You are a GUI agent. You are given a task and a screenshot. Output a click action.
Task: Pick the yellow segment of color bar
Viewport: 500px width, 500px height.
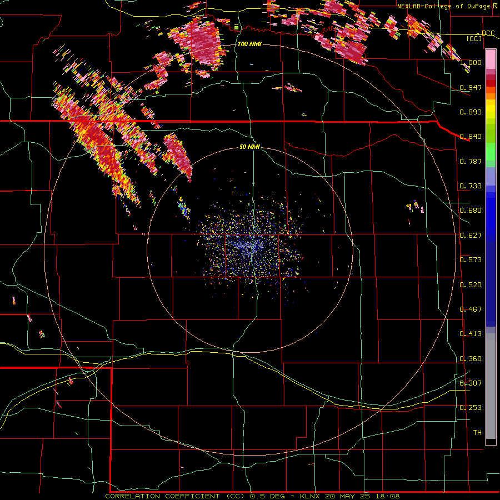click(491, 109)
